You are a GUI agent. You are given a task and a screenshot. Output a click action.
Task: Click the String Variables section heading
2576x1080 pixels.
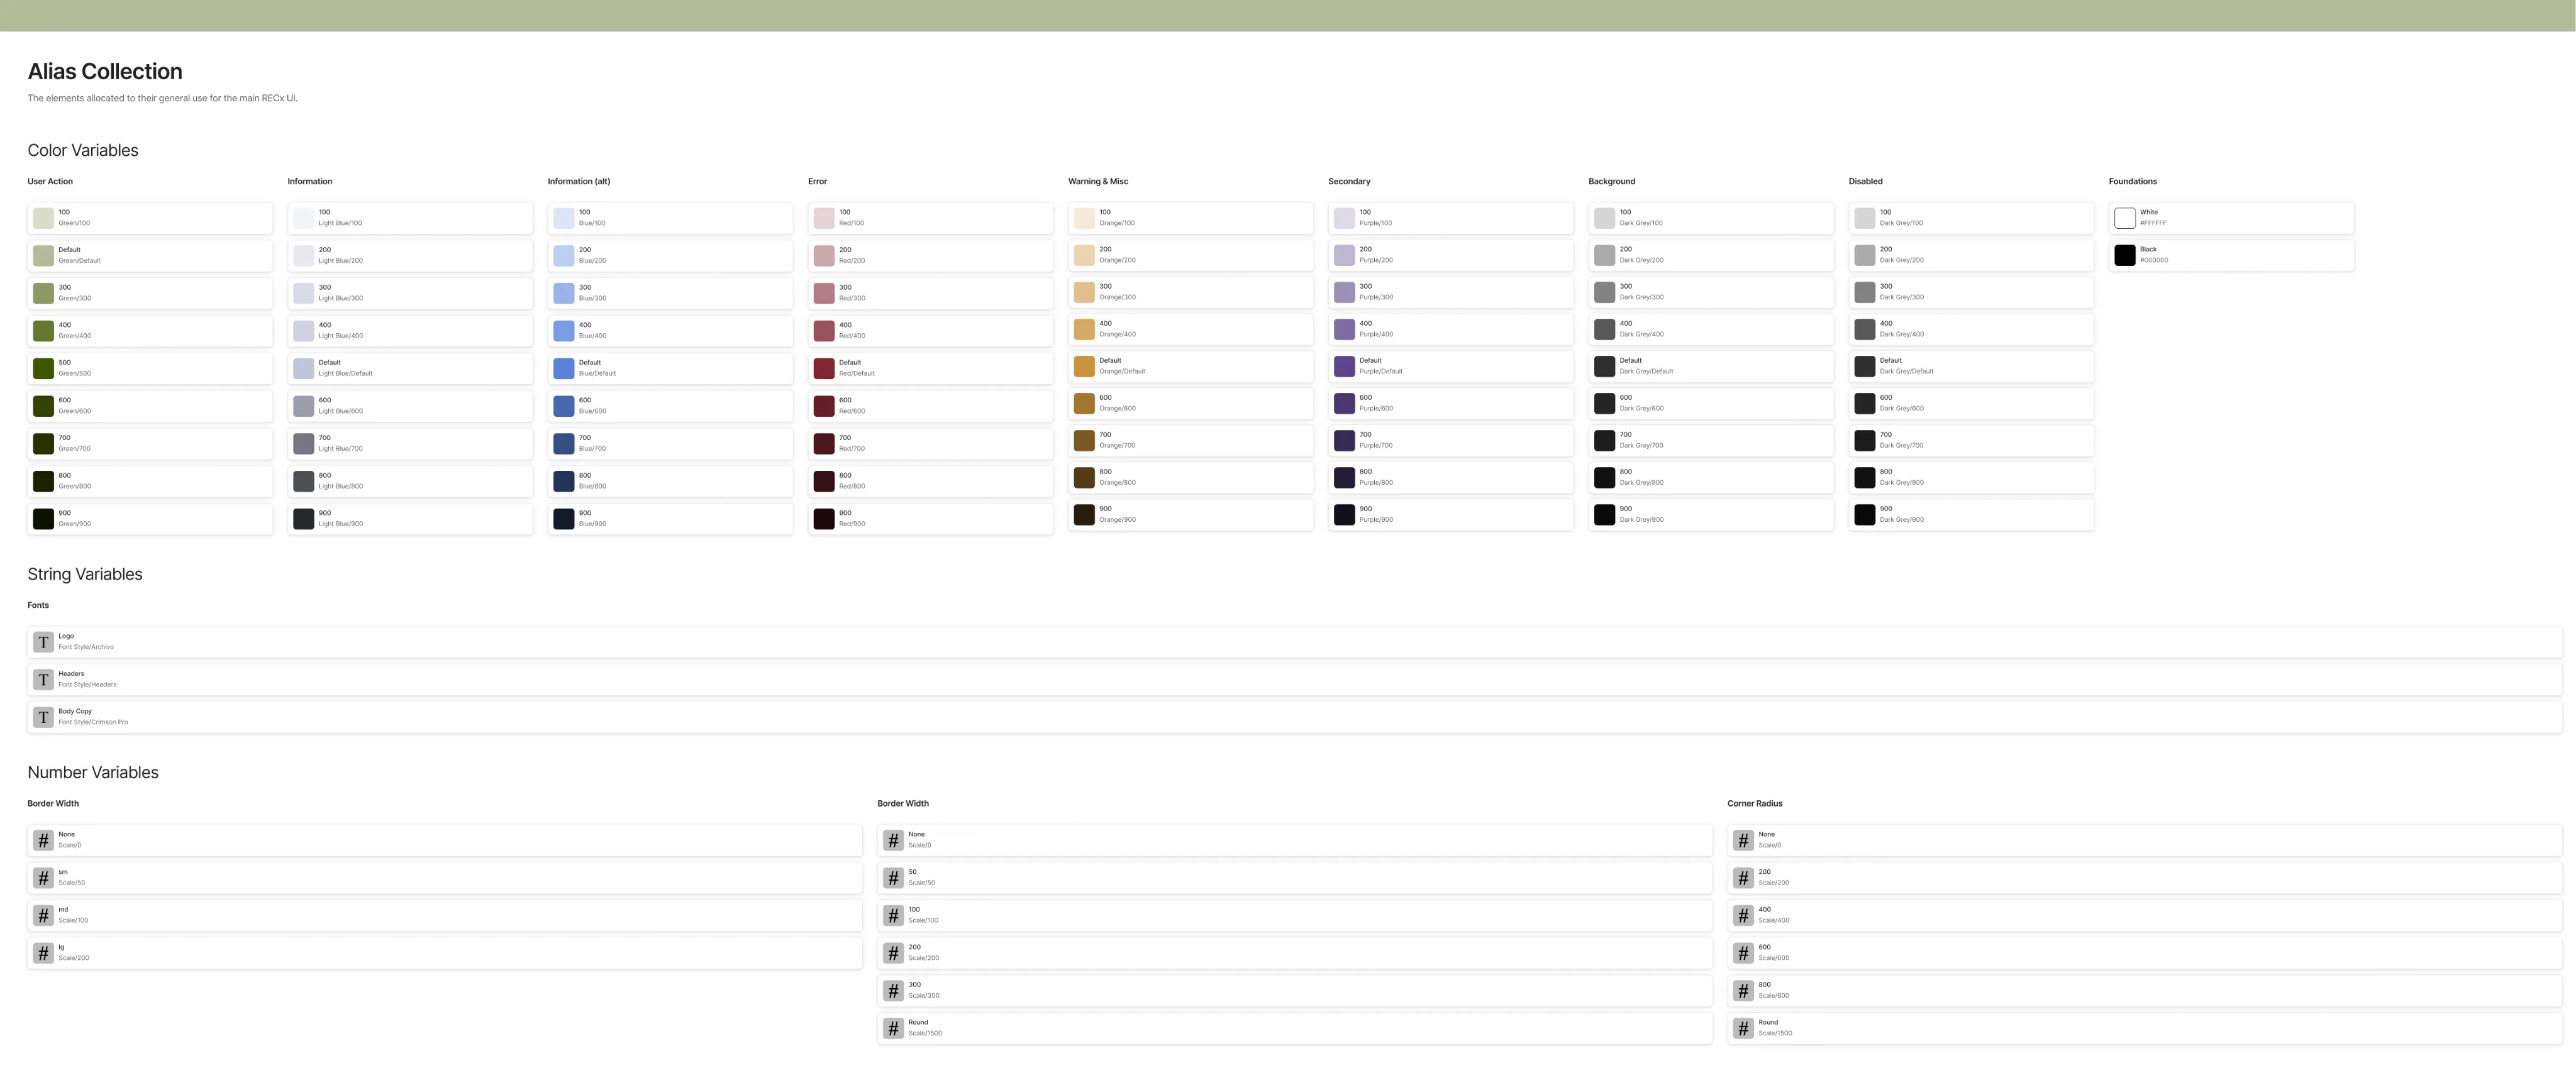pyautogui.click(x=85, y=574)
